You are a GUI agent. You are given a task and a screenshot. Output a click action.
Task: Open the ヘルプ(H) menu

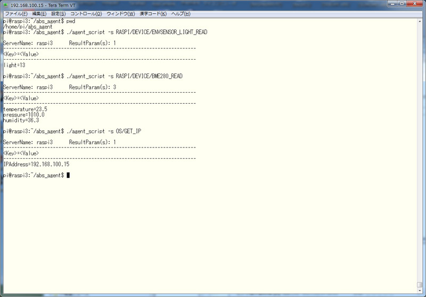pos(181,14)
